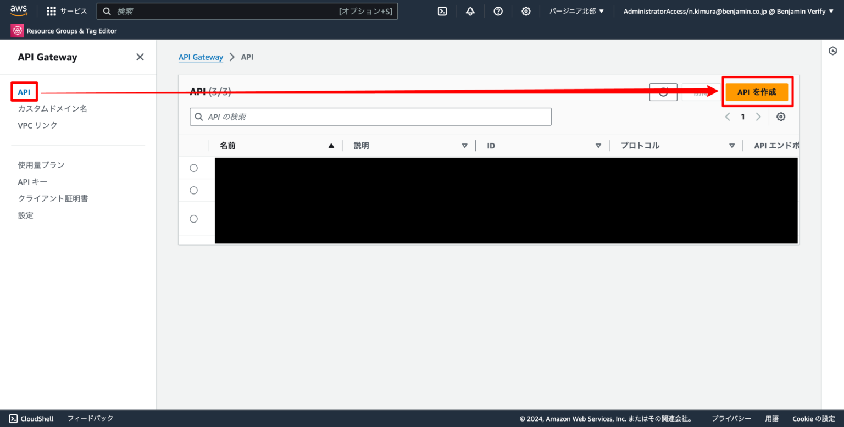Click the orange API を作成 button
Image resolution: width=844 pixels, height=427 pixels.
pyautogui.click(x=757, y=92)
